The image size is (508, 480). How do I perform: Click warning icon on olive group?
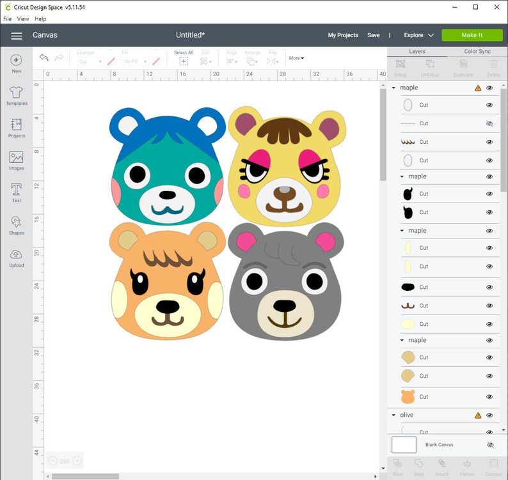pos(478,415)
